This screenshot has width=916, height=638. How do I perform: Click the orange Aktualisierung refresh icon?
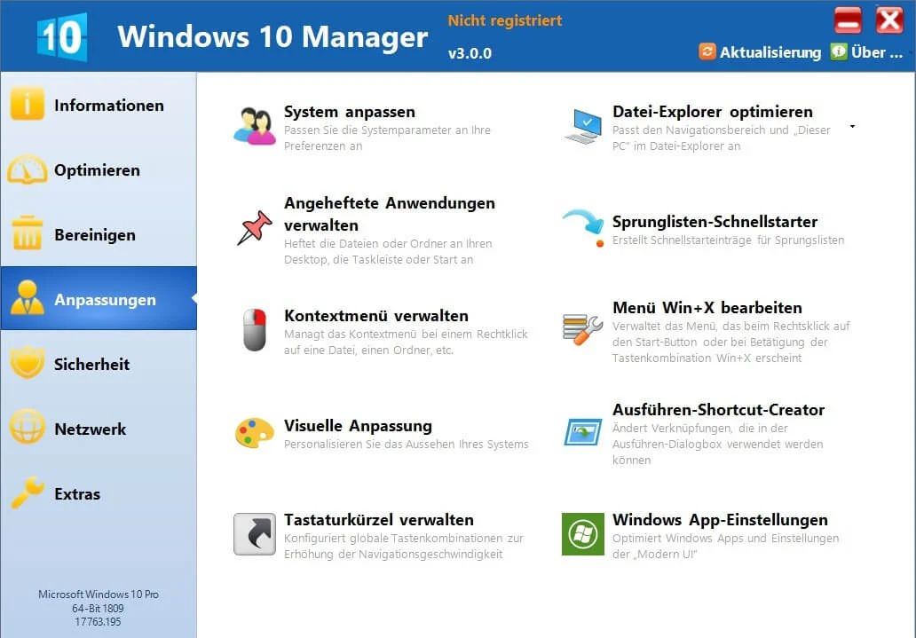[707, 51]
